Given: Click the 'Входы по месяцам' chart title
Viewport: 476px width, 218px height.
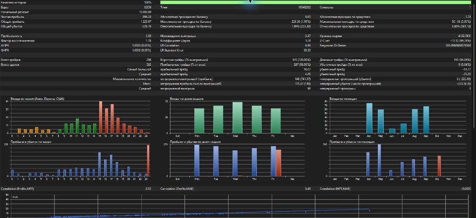Looking at the screenshot, I should [344, 99].
